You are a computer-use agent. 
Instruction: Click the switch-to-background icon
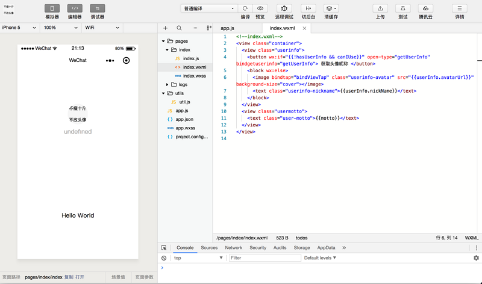[x=308, y=8]
